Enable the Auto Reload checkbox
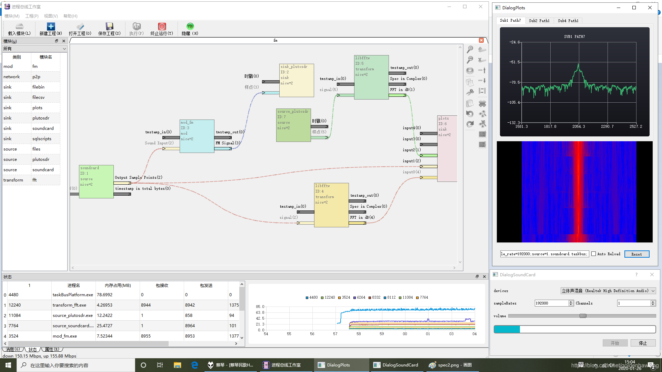 point(593,254)
